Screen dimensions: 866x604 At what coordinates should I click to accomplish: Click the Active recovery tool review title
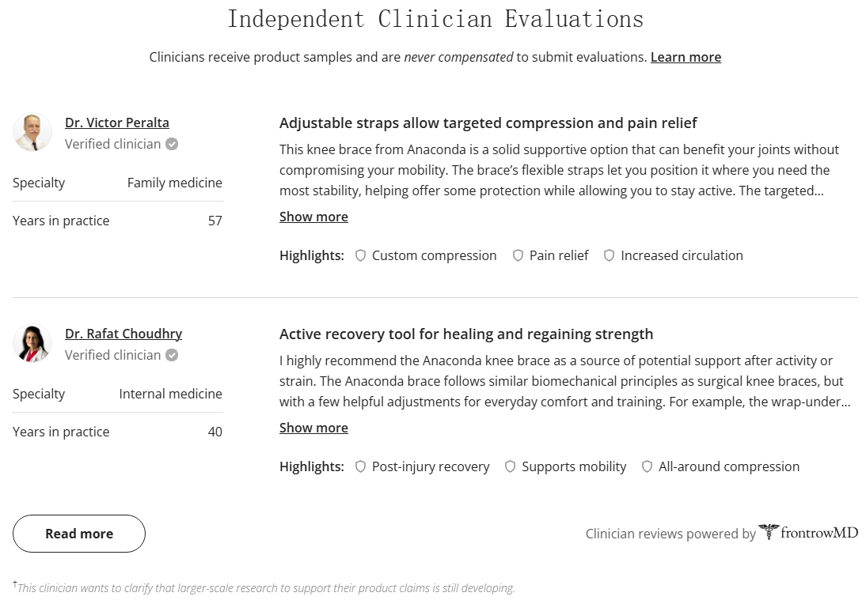tap(466, 334)
